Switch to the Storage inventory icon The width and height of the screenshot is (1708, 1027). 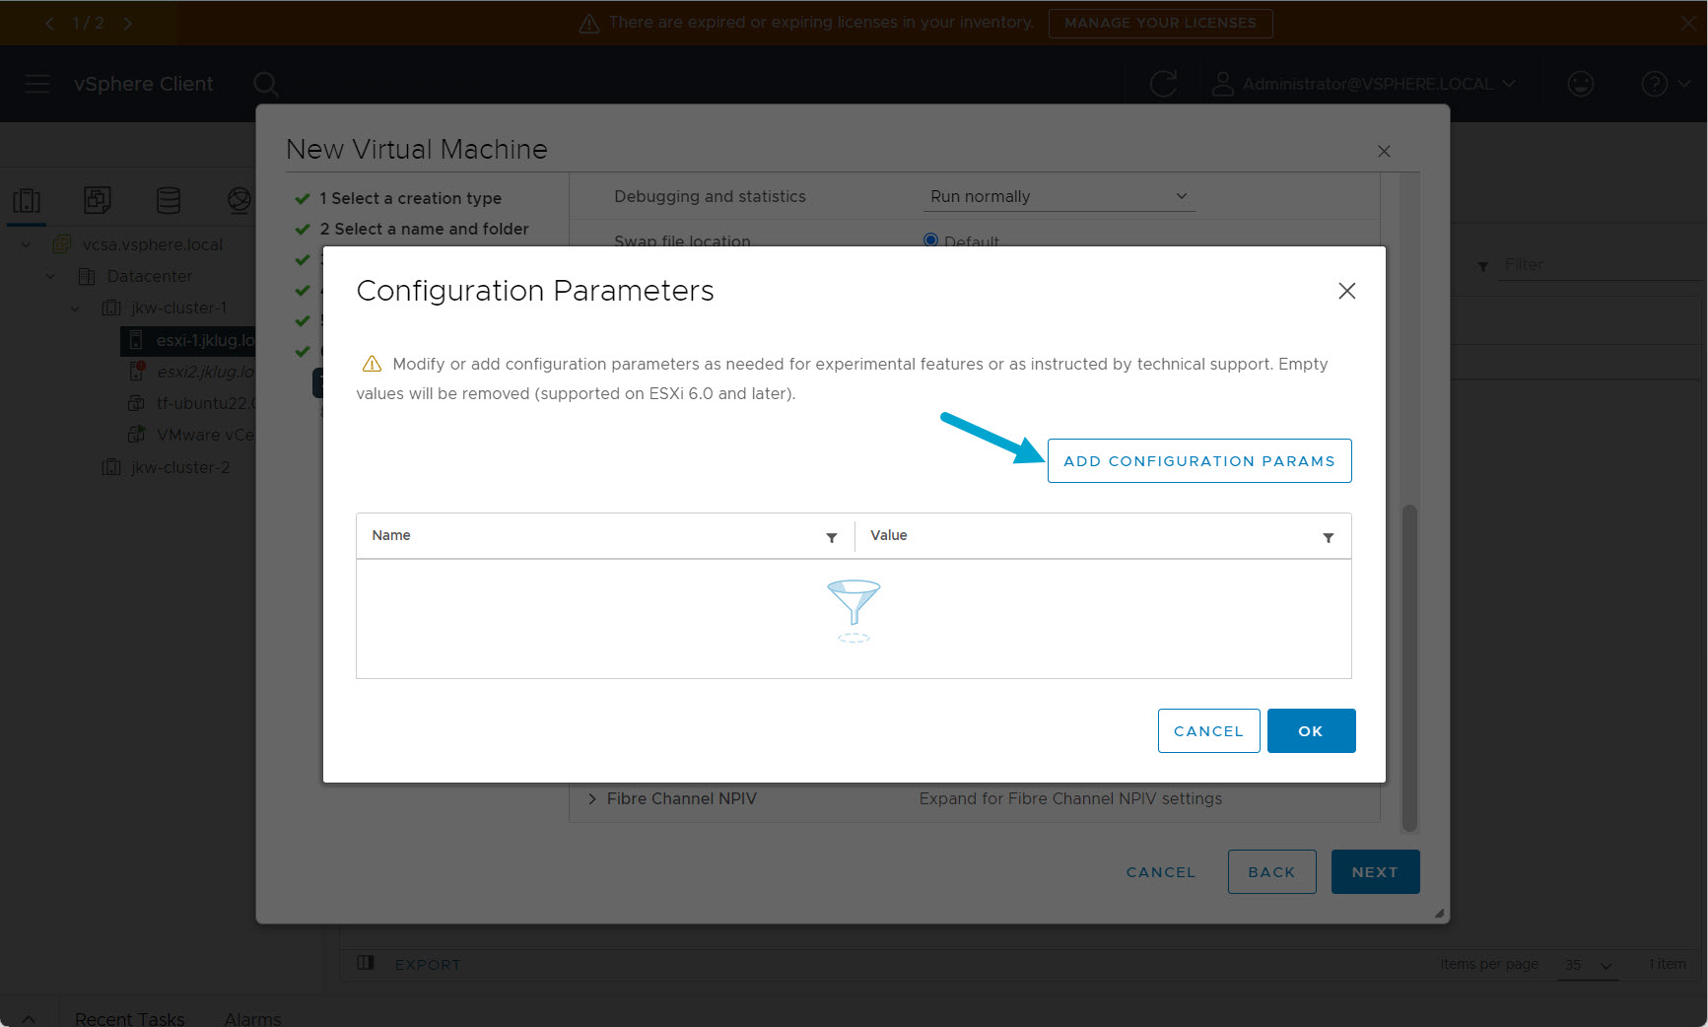tap(169, 200)
